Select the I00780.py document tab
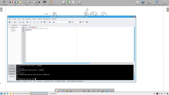The height and width of the screenshot is (95, 169). pos(25,25)
